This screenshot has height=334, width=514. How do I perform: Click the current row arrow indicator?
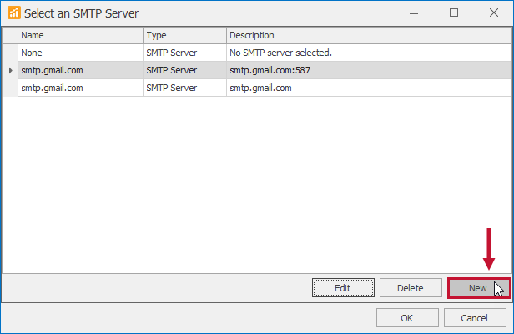pyautogui.click(x=10, y=70)
